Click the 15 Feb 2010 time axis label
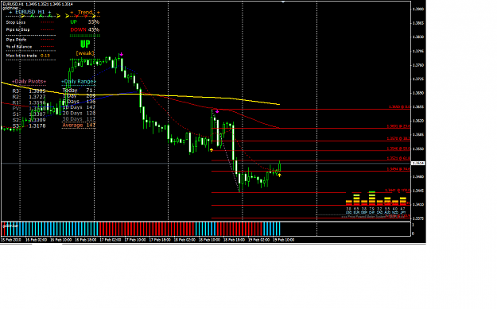 click(x=11, y=240)
